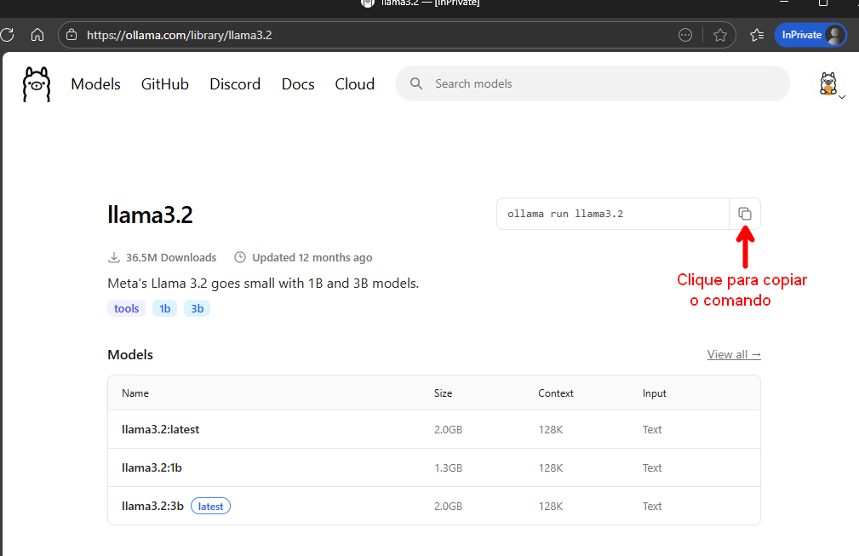The width and height of the screenshot is (859, 556).
Task: Click the View all models link
Action: click(734, 354)
